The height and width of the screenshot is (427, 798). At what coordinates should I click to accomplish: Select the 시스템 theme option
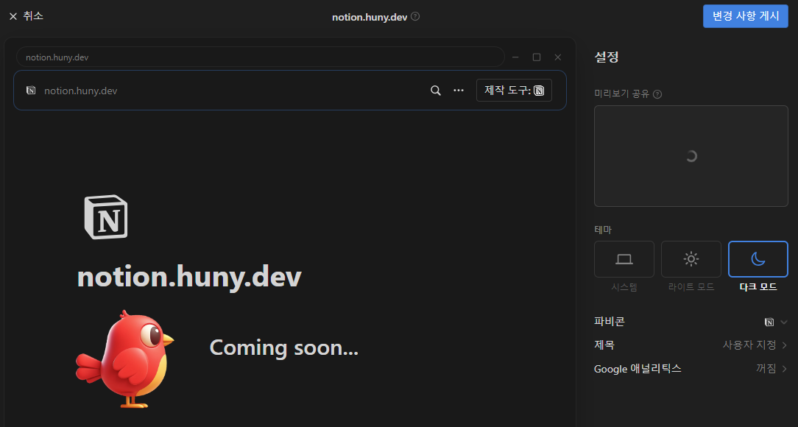[624, 259]
